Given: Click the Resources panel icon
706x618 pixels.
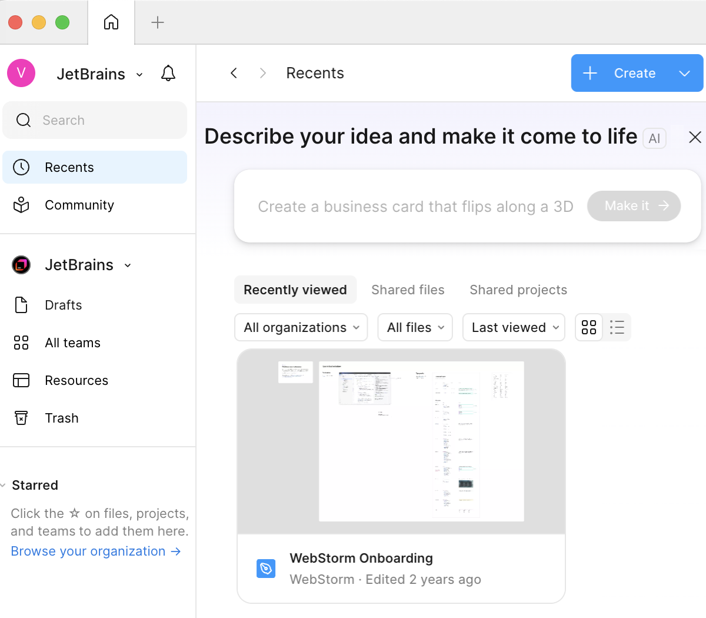Looking at the screenshot, I should click(x=21, y=380).
